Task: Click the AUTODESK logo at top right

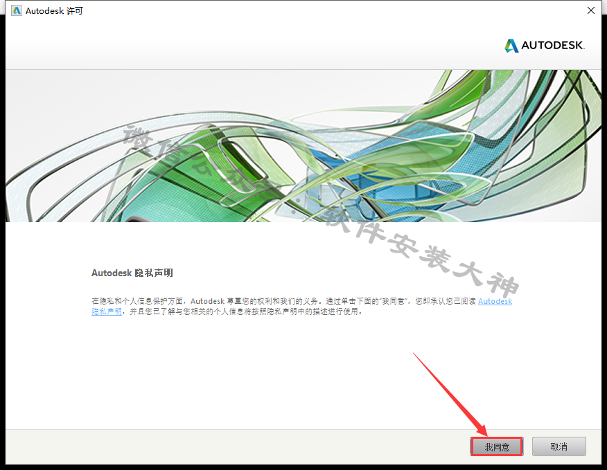Action: (x=544, y=45)
